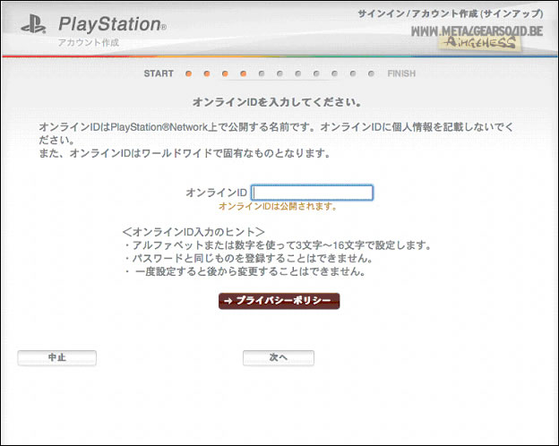
Task: Click the 'オンラインID' field label
Action: tap(217, 193)
